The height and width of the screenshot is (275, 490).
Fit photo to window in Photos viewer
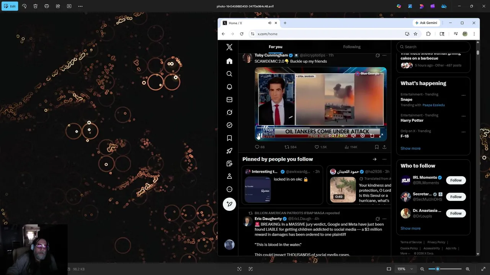point(389,269)
